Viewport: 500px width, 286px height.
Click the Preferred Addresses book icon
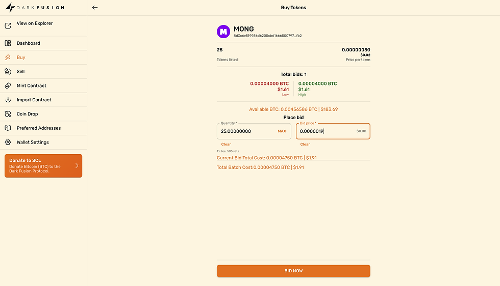(8, 128)
